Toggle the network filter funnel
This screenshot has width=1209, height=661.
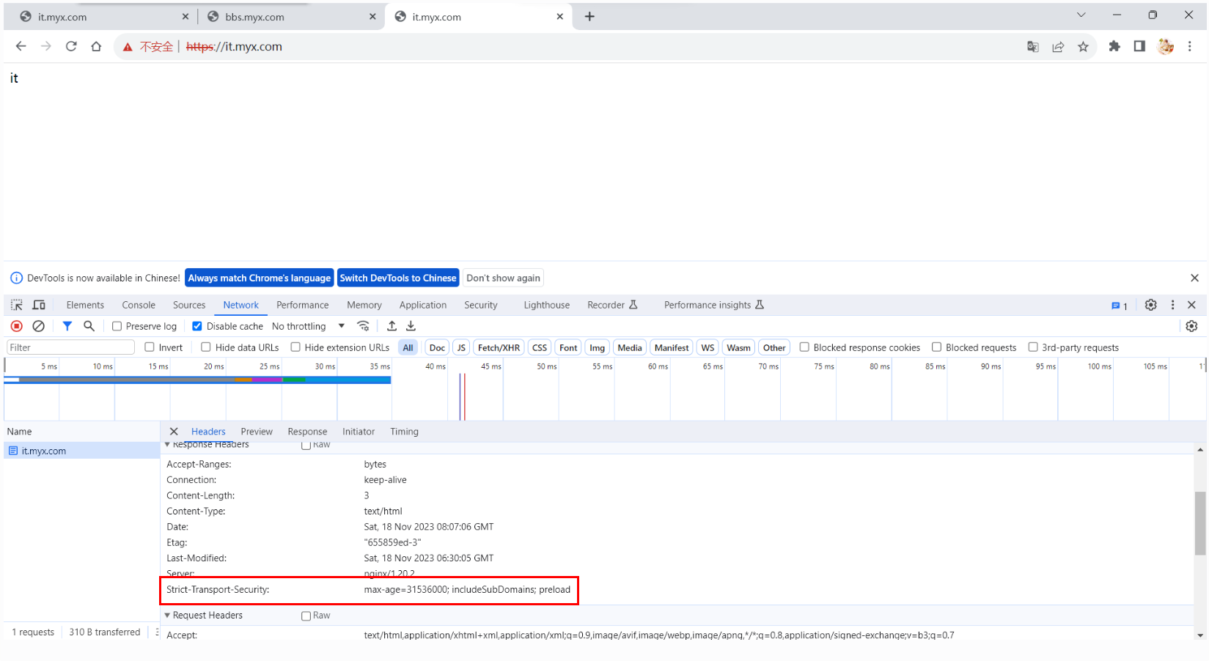[x=67, y=326]
